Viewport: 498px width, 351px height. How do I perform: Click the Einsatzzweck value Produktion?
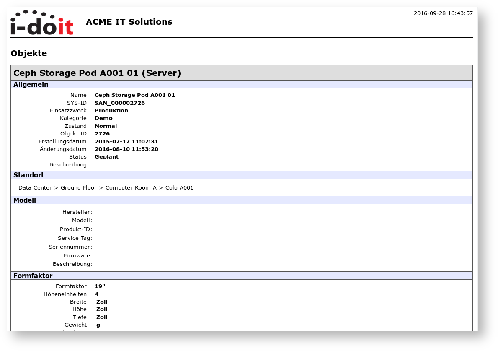pos(111,111)
